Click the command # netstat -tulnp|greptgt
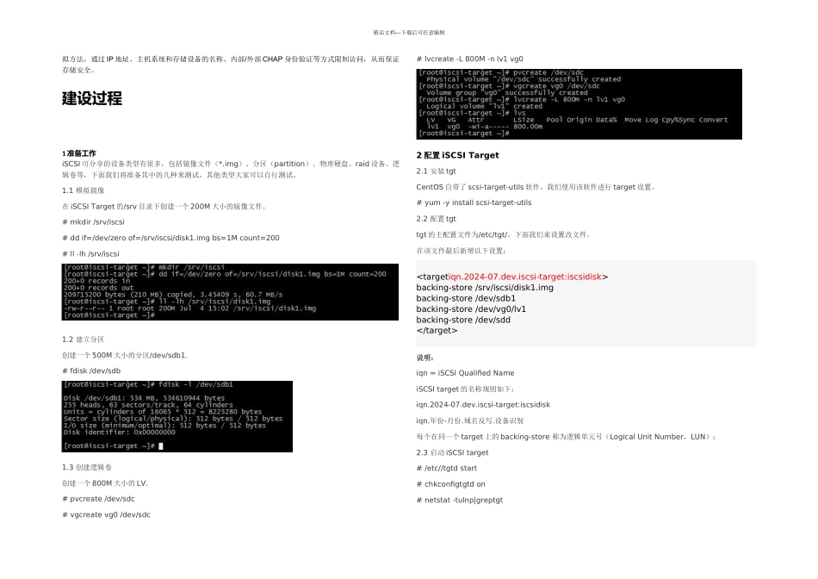818x579 pixels. pos(460,501)
